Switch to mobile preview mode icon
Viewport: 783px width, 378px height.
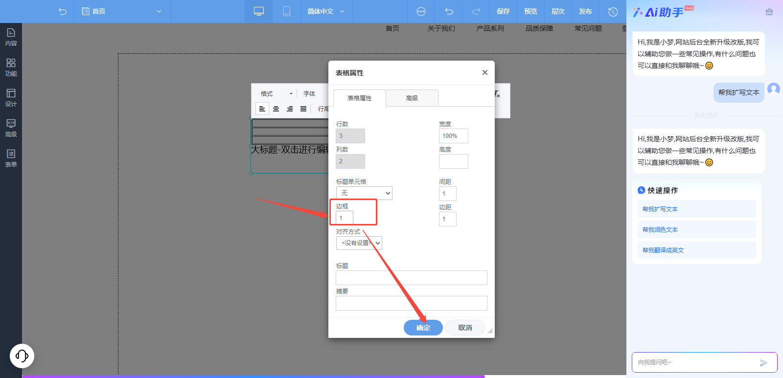coord(287,11)
